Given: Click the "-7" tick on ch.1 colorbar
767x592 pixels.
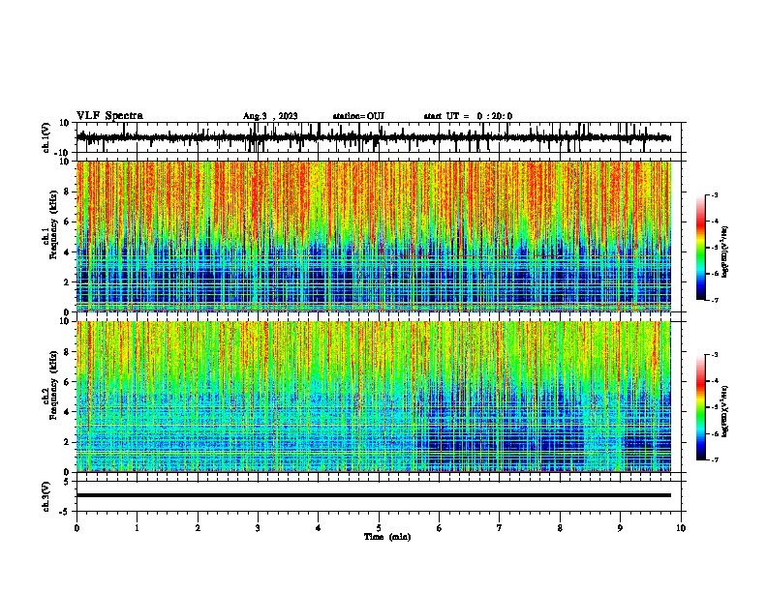Looking at the screenshot, I should [714, 300].
